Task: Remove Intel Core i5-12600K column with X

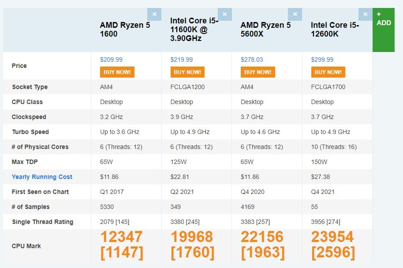Action: pyautogui.click(x=365, y=14)
